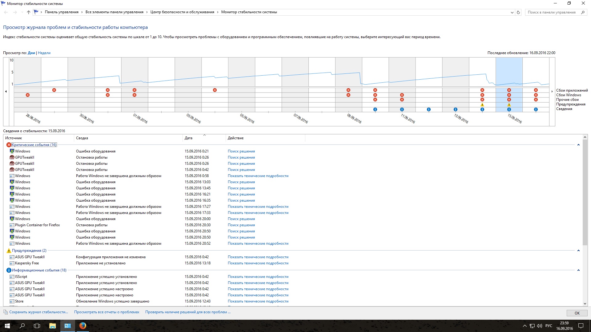Click the warning icon in the 15.09.2016 column
The image size is (591, 332).
coord(509,105)
